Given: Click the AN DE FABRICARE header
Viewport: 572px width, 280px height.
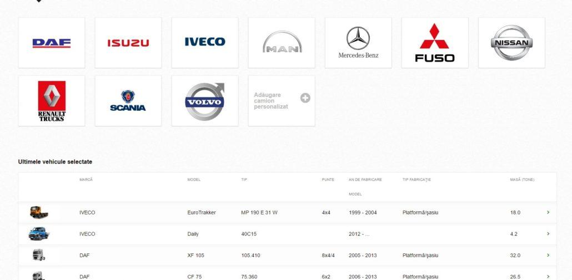Looking at the screenshot, I should tap(365, 180).
